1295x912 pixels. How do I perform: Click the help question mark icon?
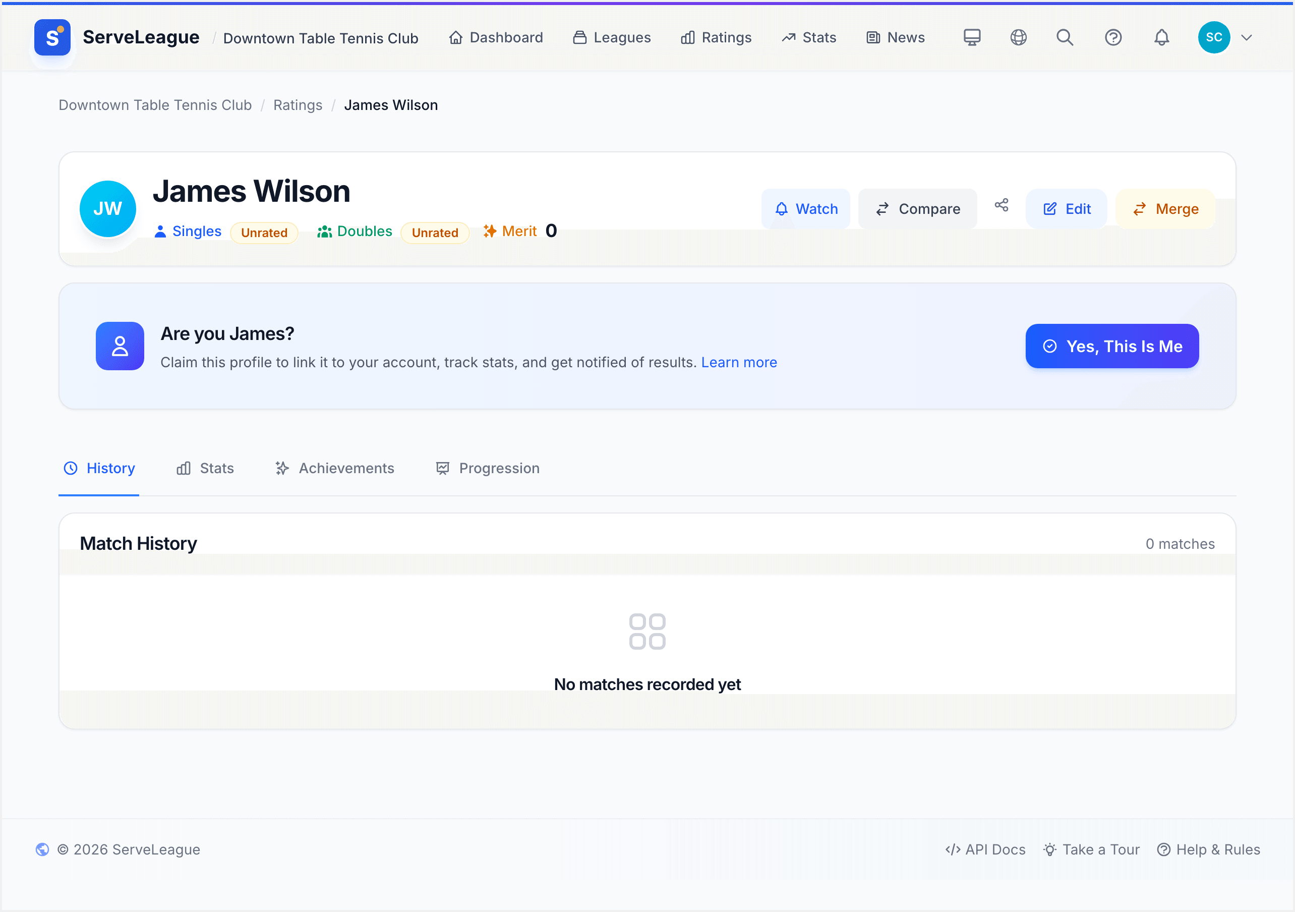(1113, 37)
